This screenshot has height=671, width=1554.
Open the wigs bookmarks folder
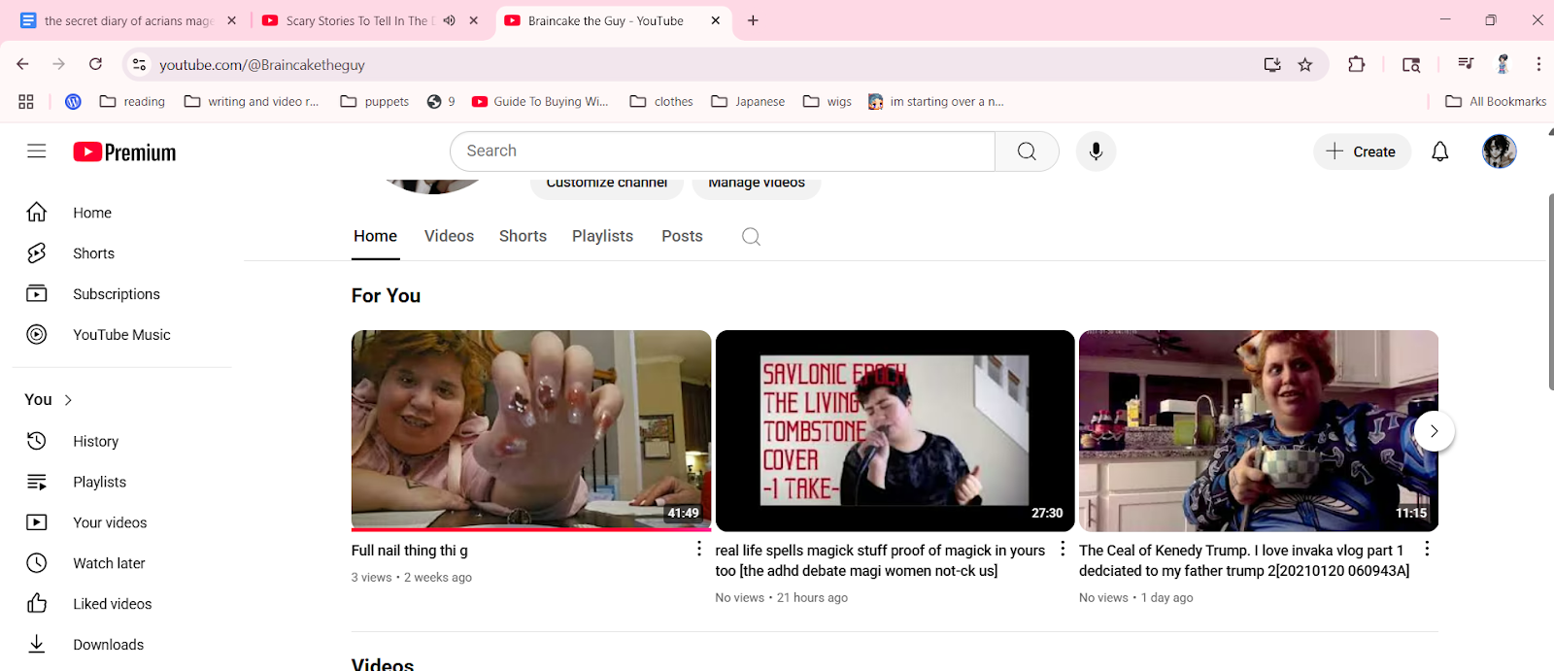pyautogui.click(x=828, y=101)
